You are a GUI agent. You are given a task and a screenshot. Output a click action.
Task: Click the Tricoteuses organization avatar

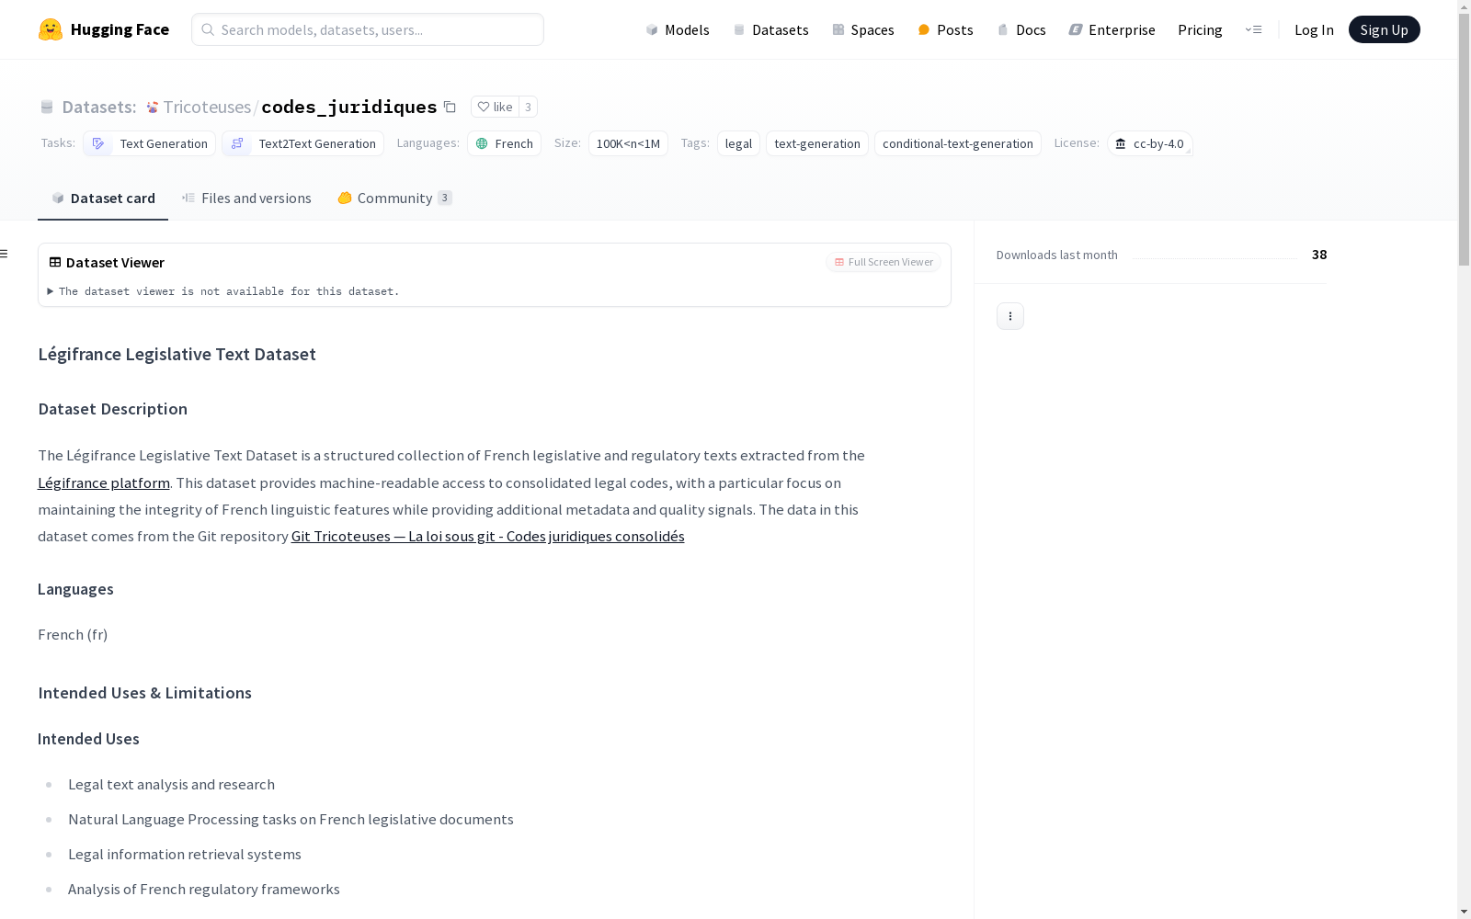click(153, 108)
